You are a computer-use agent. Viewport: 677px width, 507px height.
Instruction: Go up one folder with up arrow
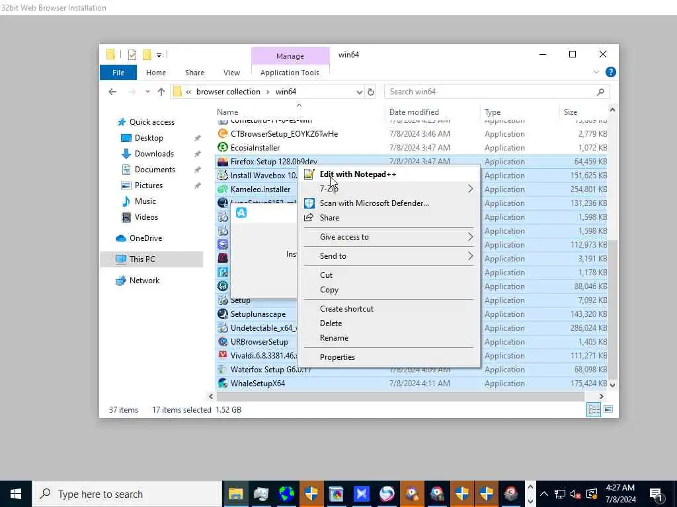[161, 92]
